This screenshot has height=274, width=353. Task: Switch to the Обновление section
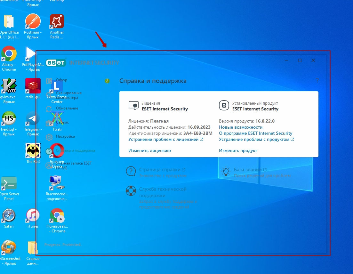tap(67, 108)
